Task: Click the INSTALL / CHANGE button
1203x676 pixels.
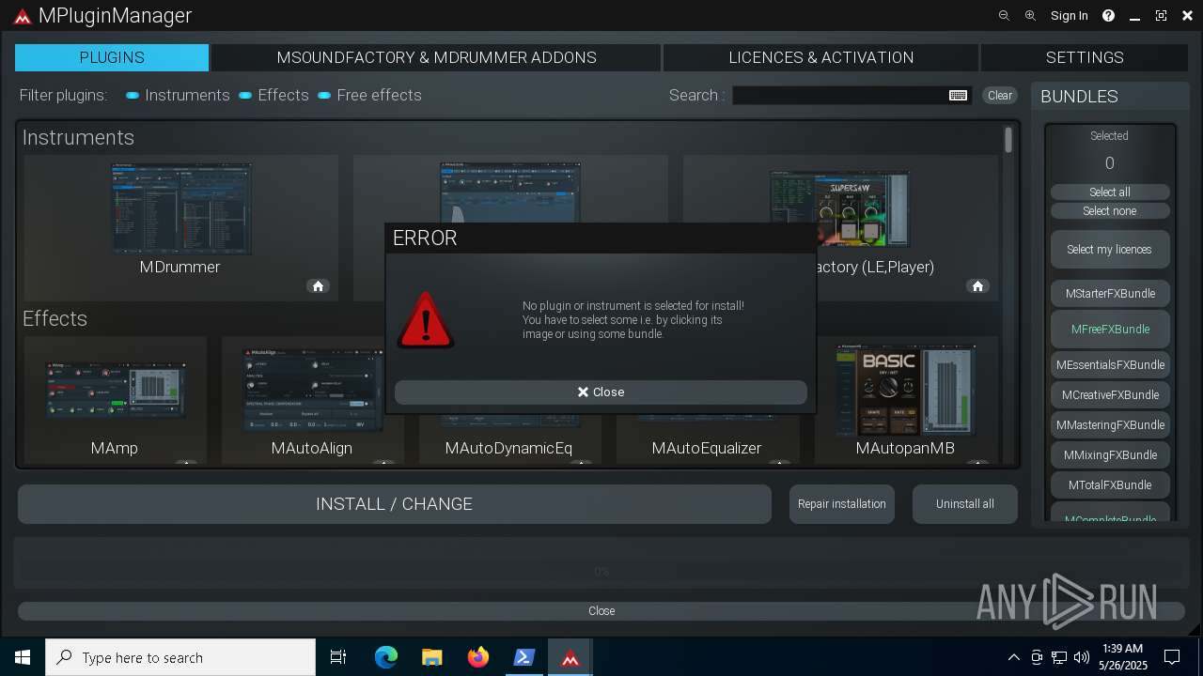Action: (395, 504)
